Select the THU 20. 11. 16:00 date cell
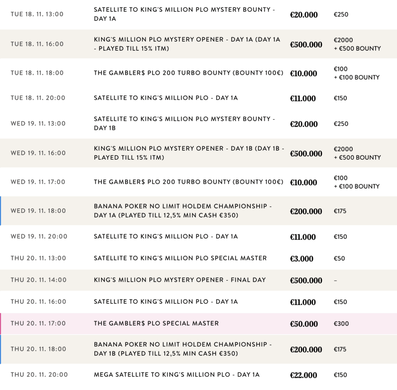 [38, 302]
